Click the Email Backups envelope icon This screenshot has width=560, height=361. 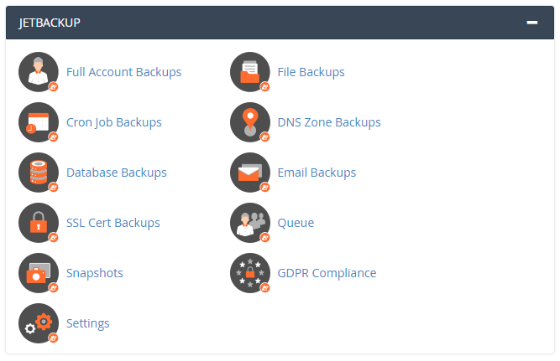coord(250,173)
